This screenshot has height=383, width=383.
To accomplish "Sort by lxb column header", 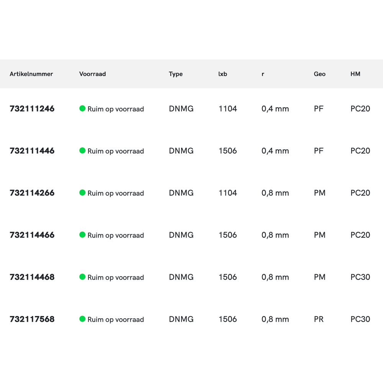I will point(223,74).
